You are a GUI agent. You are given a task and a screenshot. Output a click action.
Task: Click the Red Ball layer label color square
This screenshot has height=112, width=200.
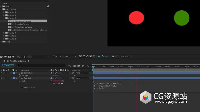[x=14, y=78]
